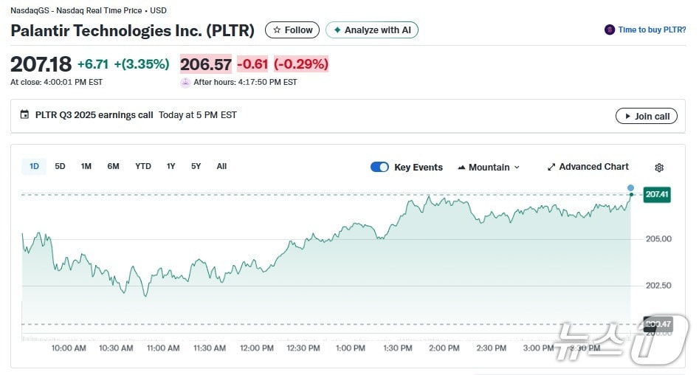
Task: Expand the Mountain chart type dropdown
Action: coord(489,168)
